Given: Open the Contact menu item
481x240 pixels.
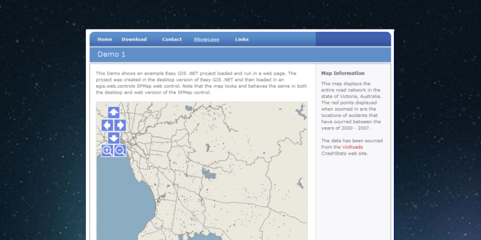Looking at the screenshot, I should click(172, 39).
